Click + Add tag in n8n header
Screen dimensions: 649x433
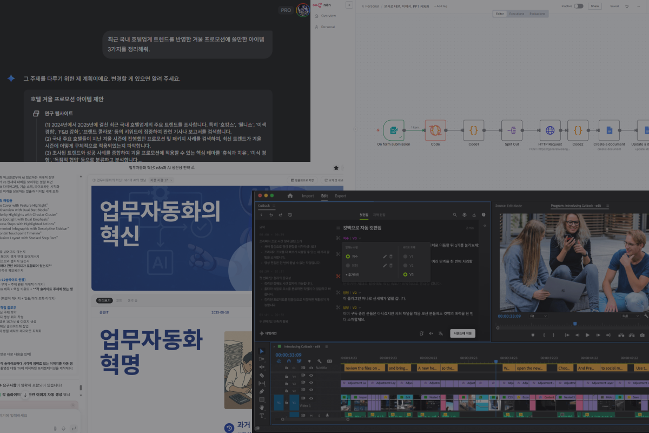441,6
